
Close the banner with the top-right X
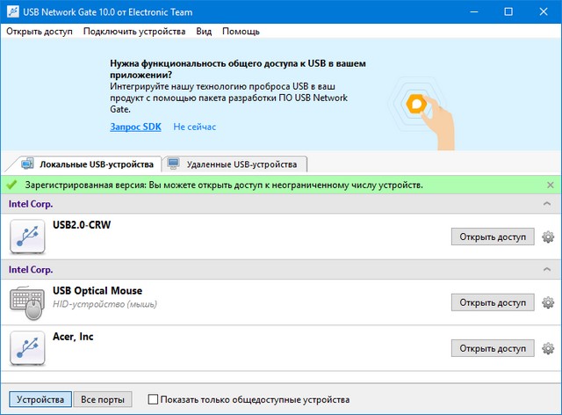pos(550,50)
